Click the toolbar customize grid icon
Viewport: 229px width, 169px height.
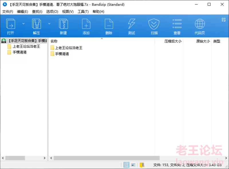pyautogui.click(x=224, y=20)
